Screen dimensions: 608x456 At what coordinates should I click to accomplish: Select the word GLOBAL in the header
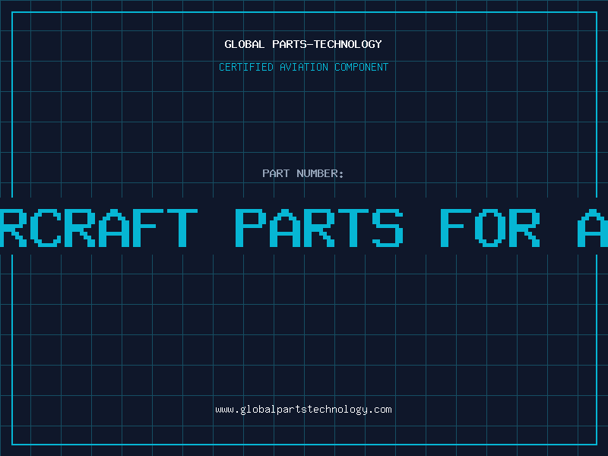tap(244, 44)
